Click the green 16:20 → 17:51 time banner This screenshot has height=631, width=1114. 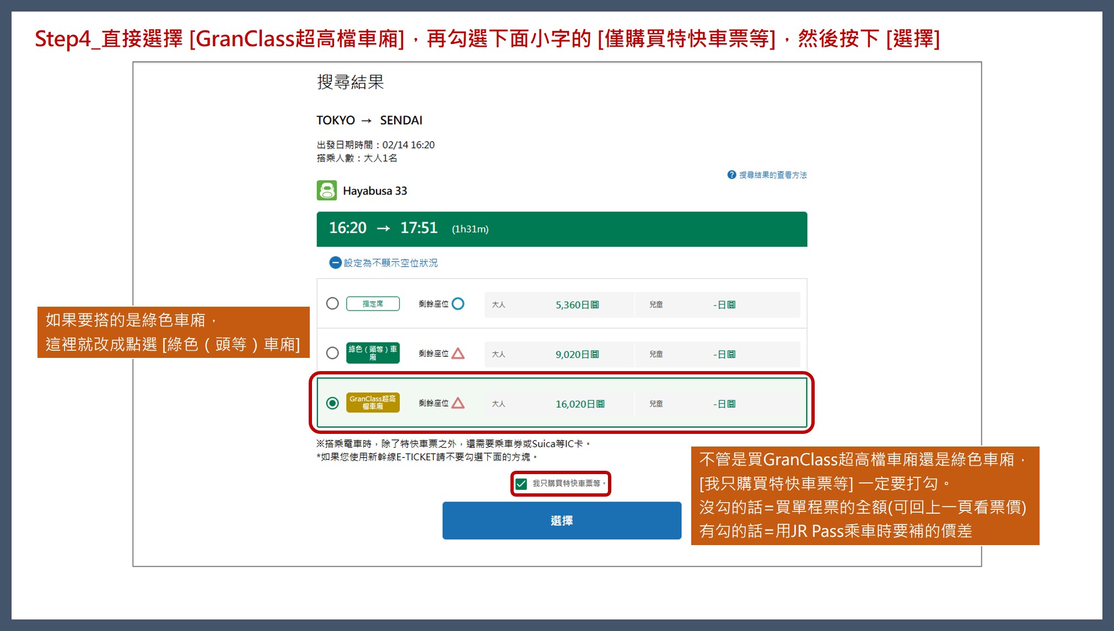click(561, 229)
